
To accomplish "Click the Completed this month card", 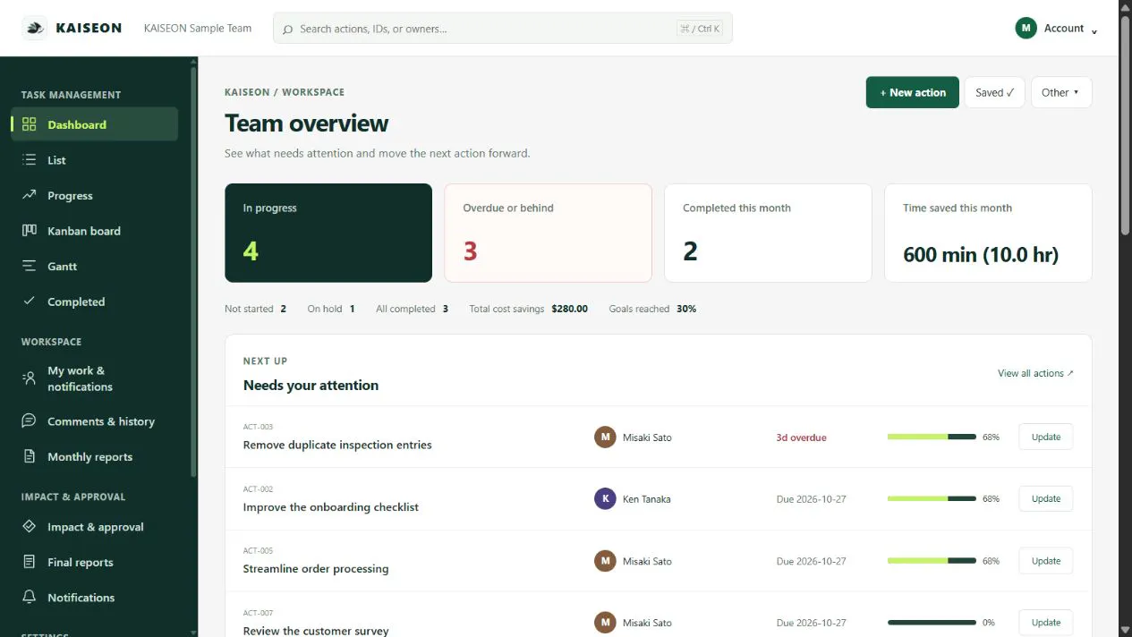I will click(768, 234).
